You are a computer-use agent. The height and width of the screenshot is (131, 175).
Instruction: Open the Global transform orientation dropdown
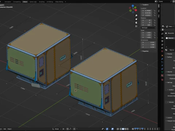click(x=57, y=129)
